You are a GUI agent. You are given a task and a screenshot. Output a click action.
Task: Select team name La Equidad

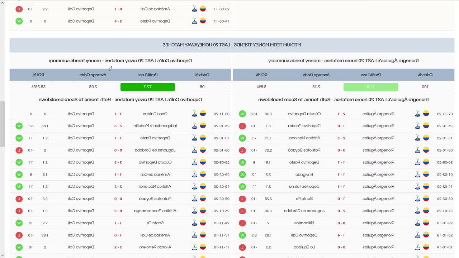click(304, 247)
